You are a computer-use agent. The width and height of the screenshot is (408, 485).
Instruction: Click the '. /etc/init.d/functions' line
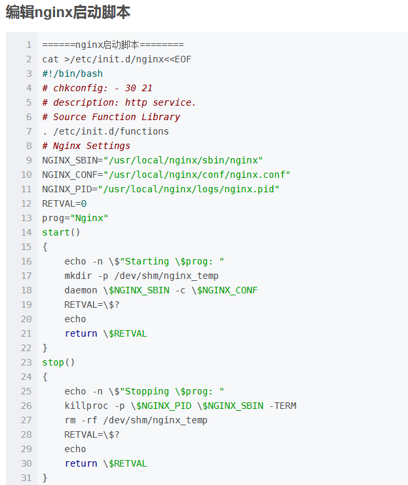click(105, 131)
